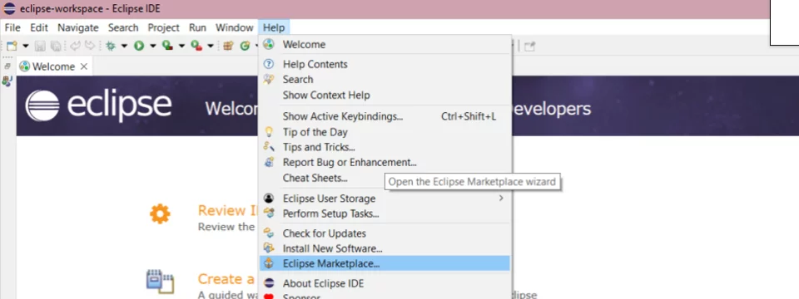This screenshot has width=799, height=299.
Task: Click the marketplace icon beside Eclipse Marketplace
Action: 269,263
